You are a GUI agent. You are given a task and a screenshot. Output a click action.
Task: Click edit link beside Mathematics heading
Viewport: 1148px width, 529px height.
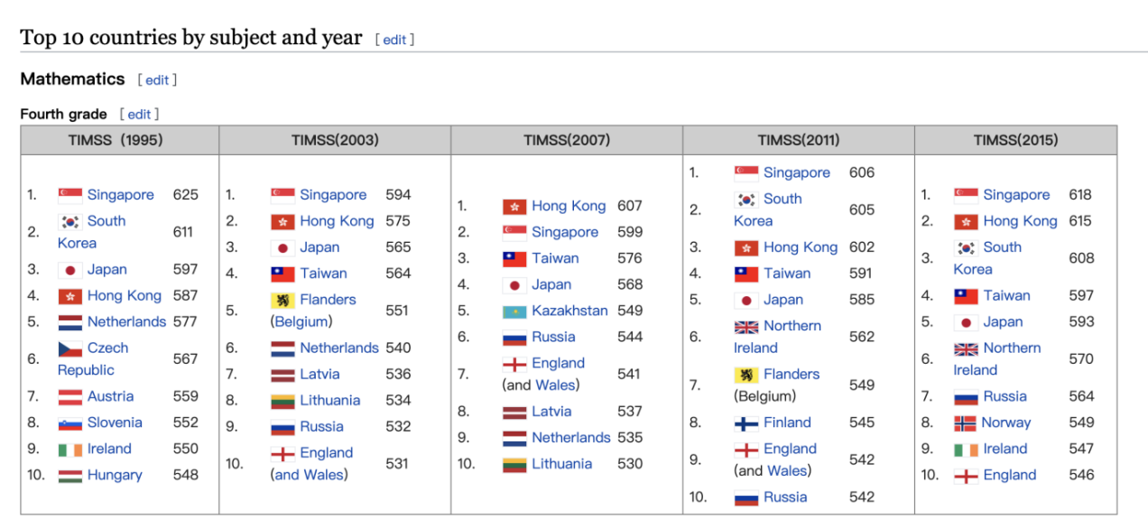pos(157,79)
